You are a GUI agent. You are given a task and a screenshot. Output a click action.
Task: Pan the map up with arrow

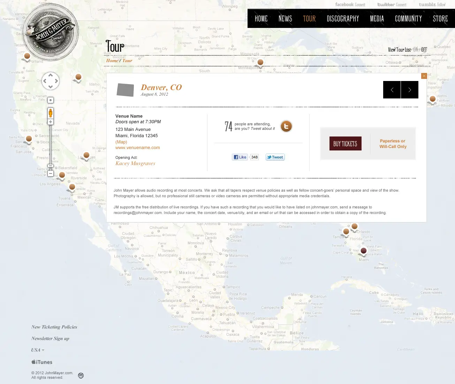(x=51, y=75)
